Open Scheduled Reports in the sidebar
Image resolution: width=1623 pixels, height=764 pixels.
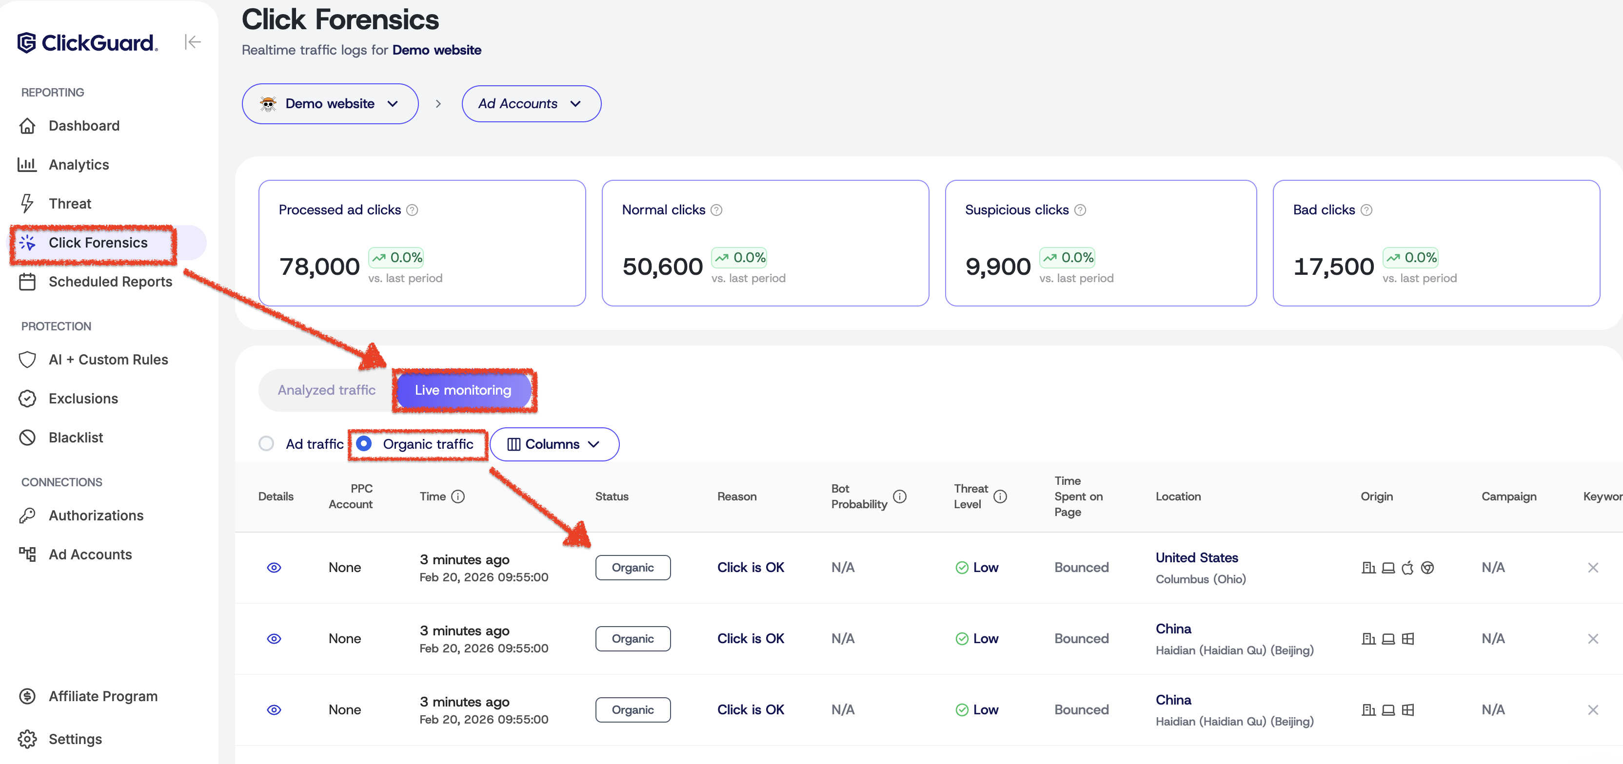tap(110, 282)
